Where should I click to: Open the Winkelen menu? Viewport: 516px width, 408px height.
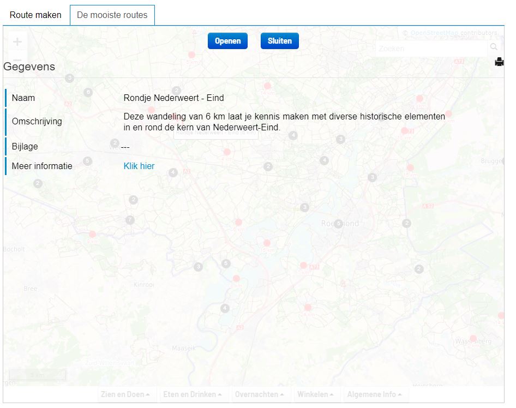tap(315, 394)
